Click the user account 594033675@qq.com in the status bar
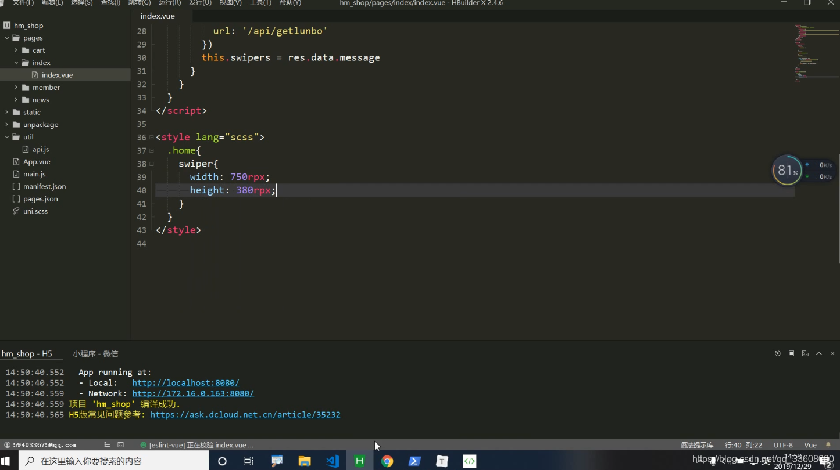The image size is (840, 470). pyautogui.click(x=41, y=445)
